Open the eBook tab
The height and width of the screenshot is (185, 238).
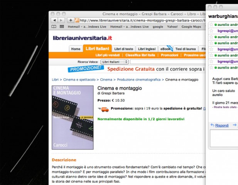165,49
